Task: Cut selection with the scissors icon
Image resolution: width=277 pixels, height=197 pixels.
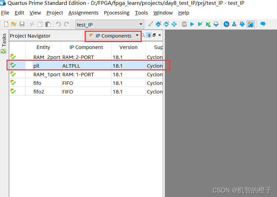Action: pos(32,24)
